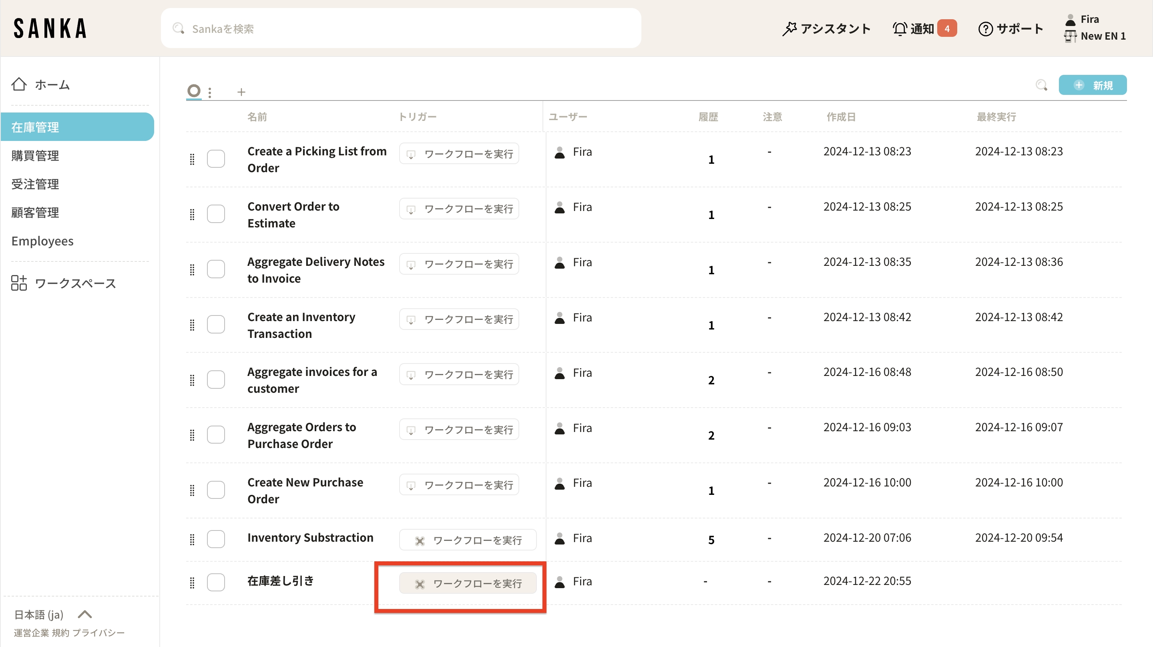This screenshot has height=647, width=1153.
Task: Open the notifications bell icon
Action: click(900, 29)
